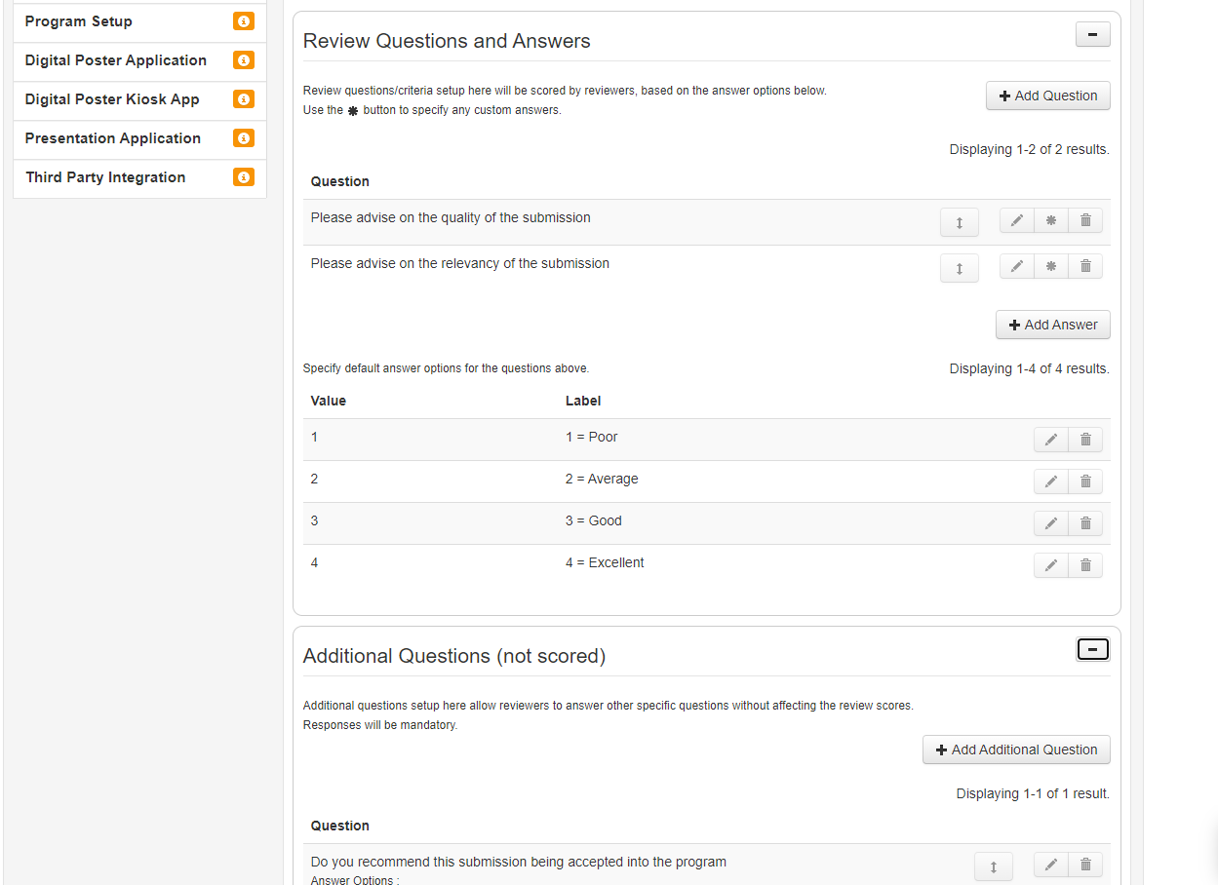Screen dimensions: 1218x885
Task: Click the '3 = Good' label
Action: (x=594, y=520)
